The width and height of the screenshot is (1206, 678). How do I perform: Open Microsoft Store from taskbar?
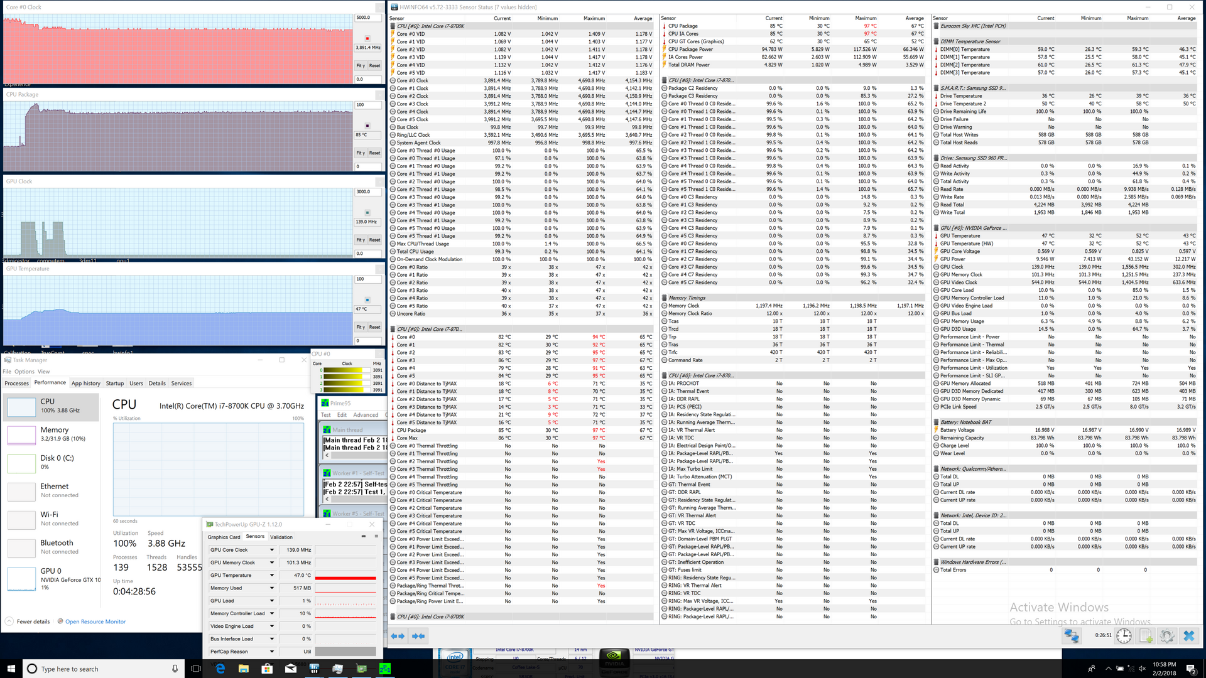267,669
